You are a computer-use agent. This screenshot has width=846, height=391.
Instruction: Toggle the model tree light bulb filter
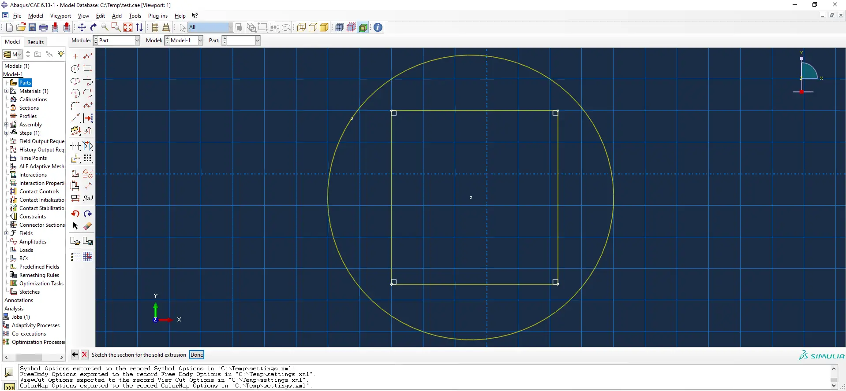click(61, 54)
